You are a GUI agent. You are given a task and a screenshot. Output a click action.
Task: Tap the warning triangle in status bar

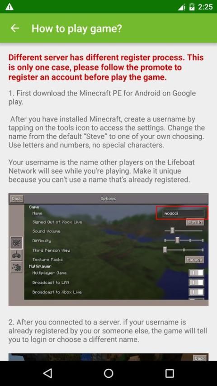(9, 7)
